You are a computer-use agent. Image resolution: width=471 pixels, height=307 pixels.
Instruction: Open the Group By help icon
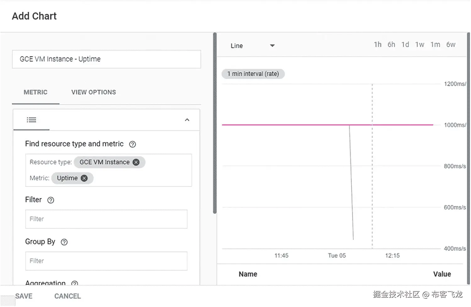[x=64, y=242]
